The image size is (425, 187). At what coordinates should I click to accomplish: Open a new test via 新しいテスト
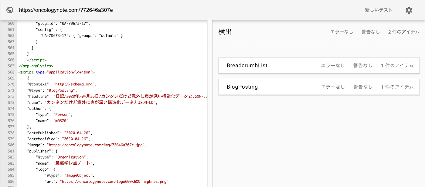point(379,10)
